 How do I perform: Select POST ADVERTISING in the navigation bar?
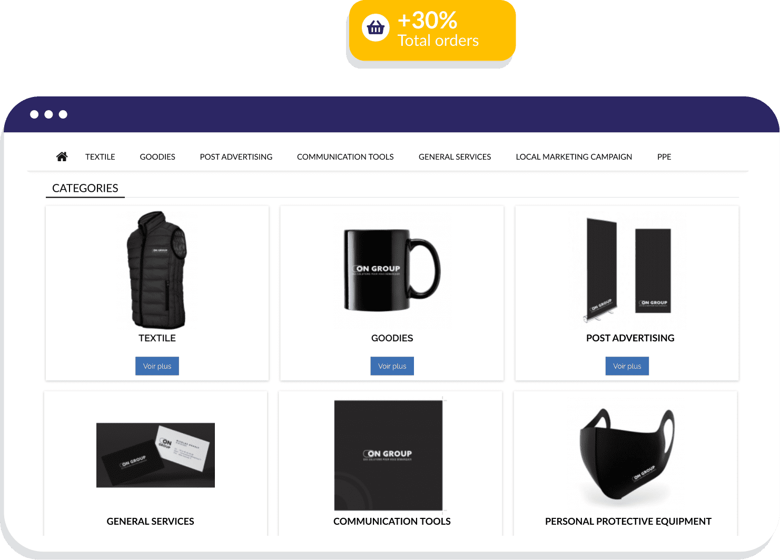click(x=236, y=157)
